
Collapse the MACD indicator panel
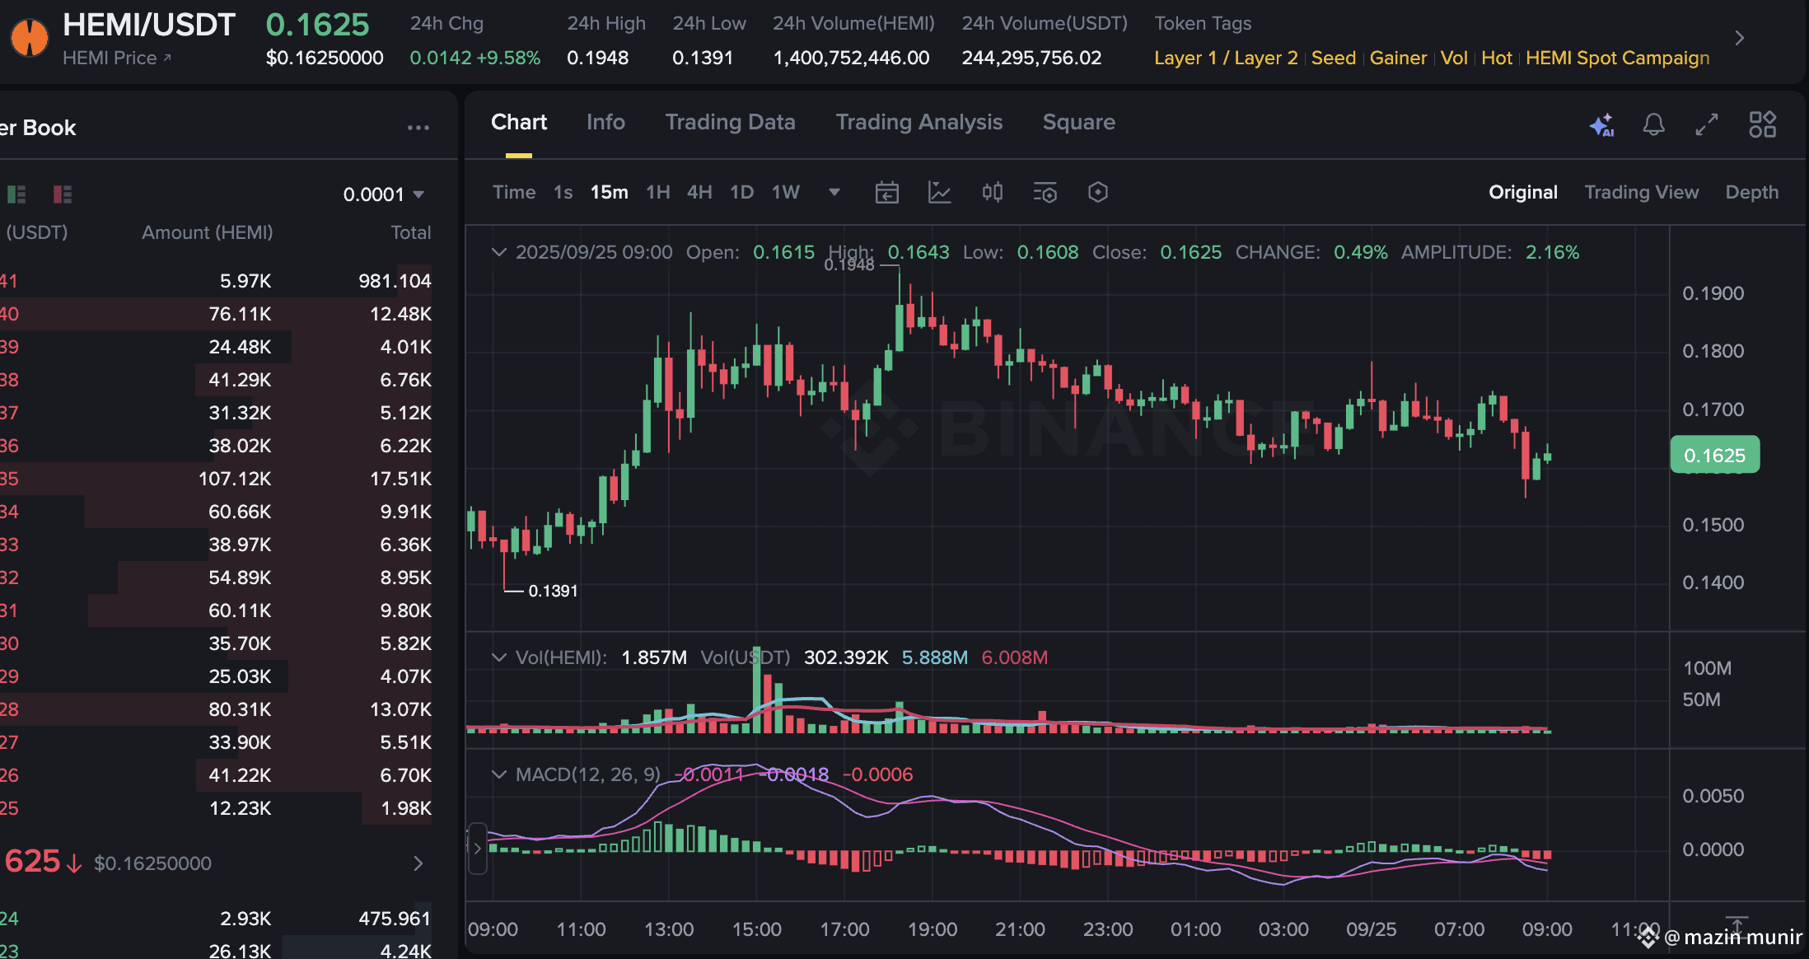(498, 774)
